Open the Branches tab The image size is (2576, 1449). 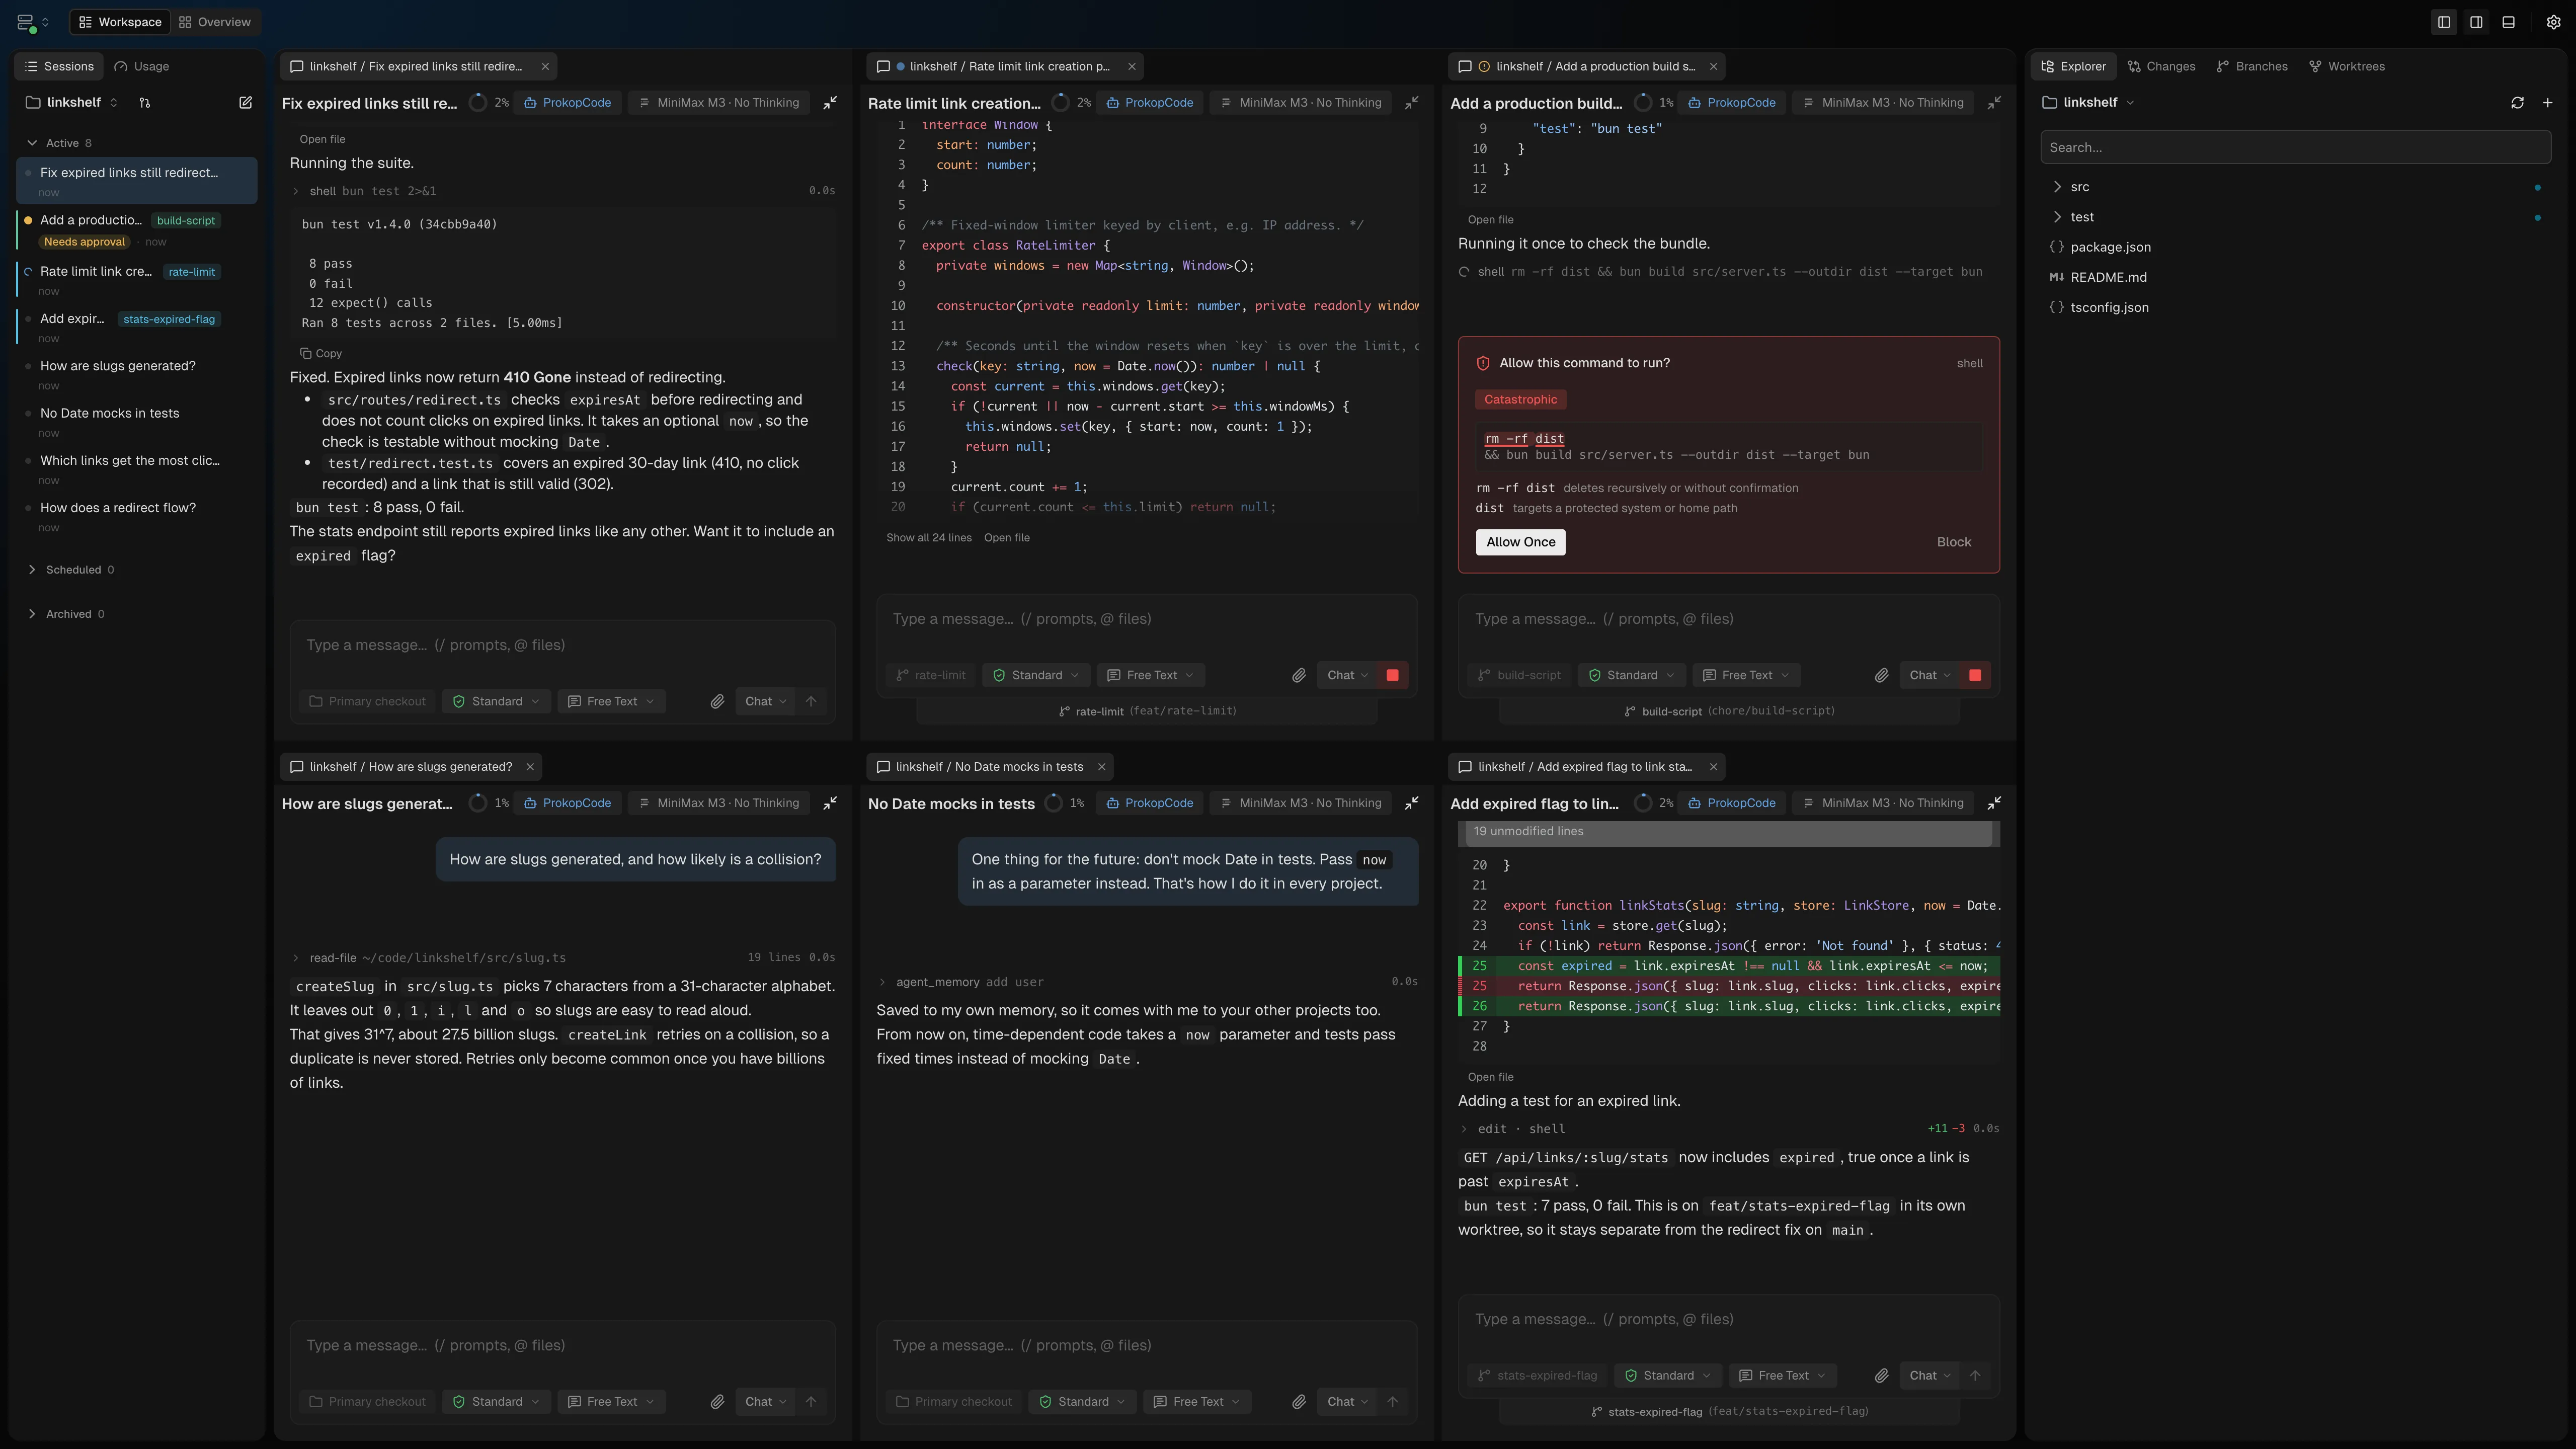point(2252,66)
